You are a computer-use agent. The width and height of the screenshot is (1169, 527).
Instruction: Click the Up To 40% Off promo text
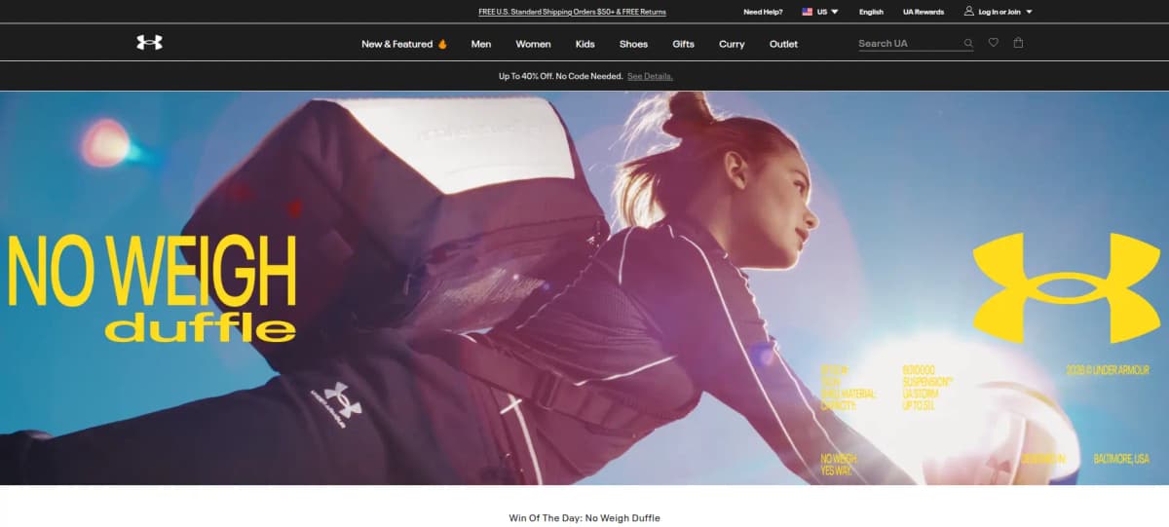pos(560,76)
